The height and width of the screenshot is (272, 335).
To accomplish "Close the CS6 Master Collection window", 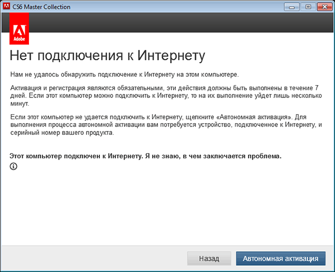I will pos(324,7).
